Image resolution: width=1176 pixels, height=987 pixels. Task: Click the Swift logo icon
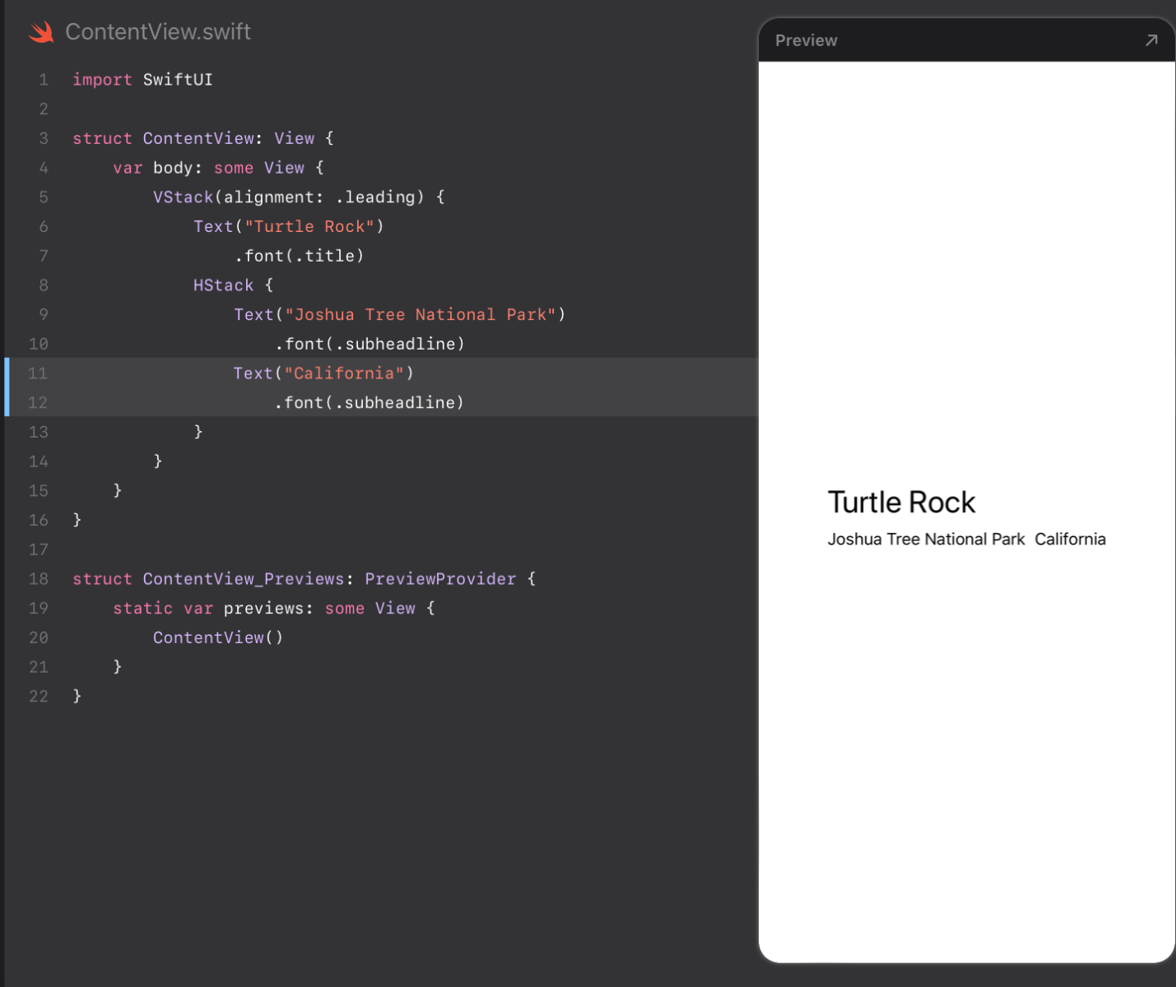click(41, 32)
